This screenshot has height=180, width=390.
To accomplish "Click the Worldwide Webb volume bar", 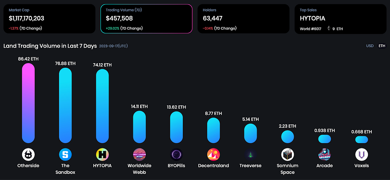I will tap(139, 127).
